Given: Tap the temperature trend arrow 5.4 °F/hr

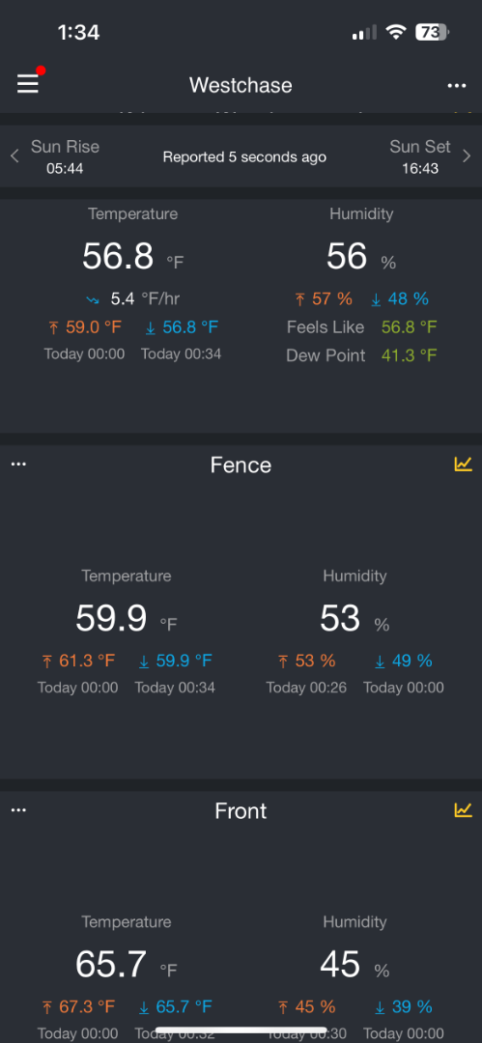Looking at the screenshot, I should coord(133,299).
